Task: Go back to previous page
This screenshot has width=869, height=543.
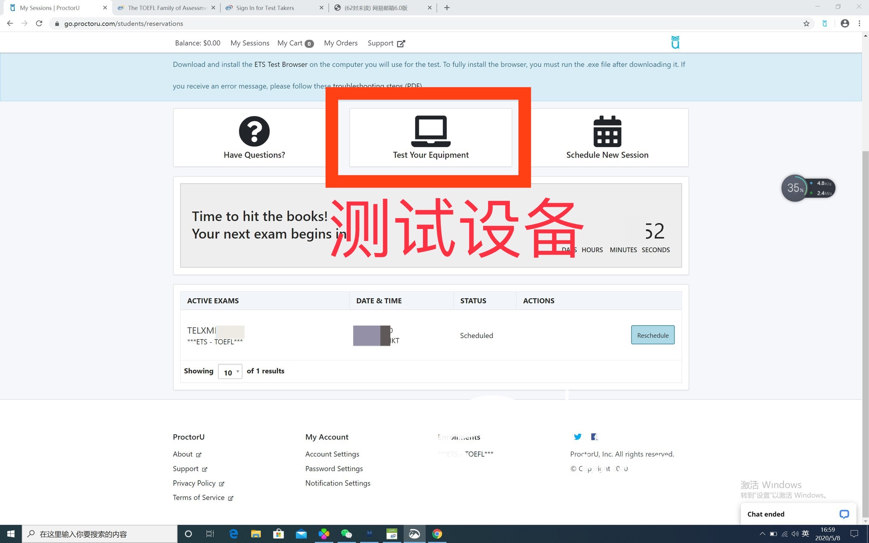Action: coord(10,24)
